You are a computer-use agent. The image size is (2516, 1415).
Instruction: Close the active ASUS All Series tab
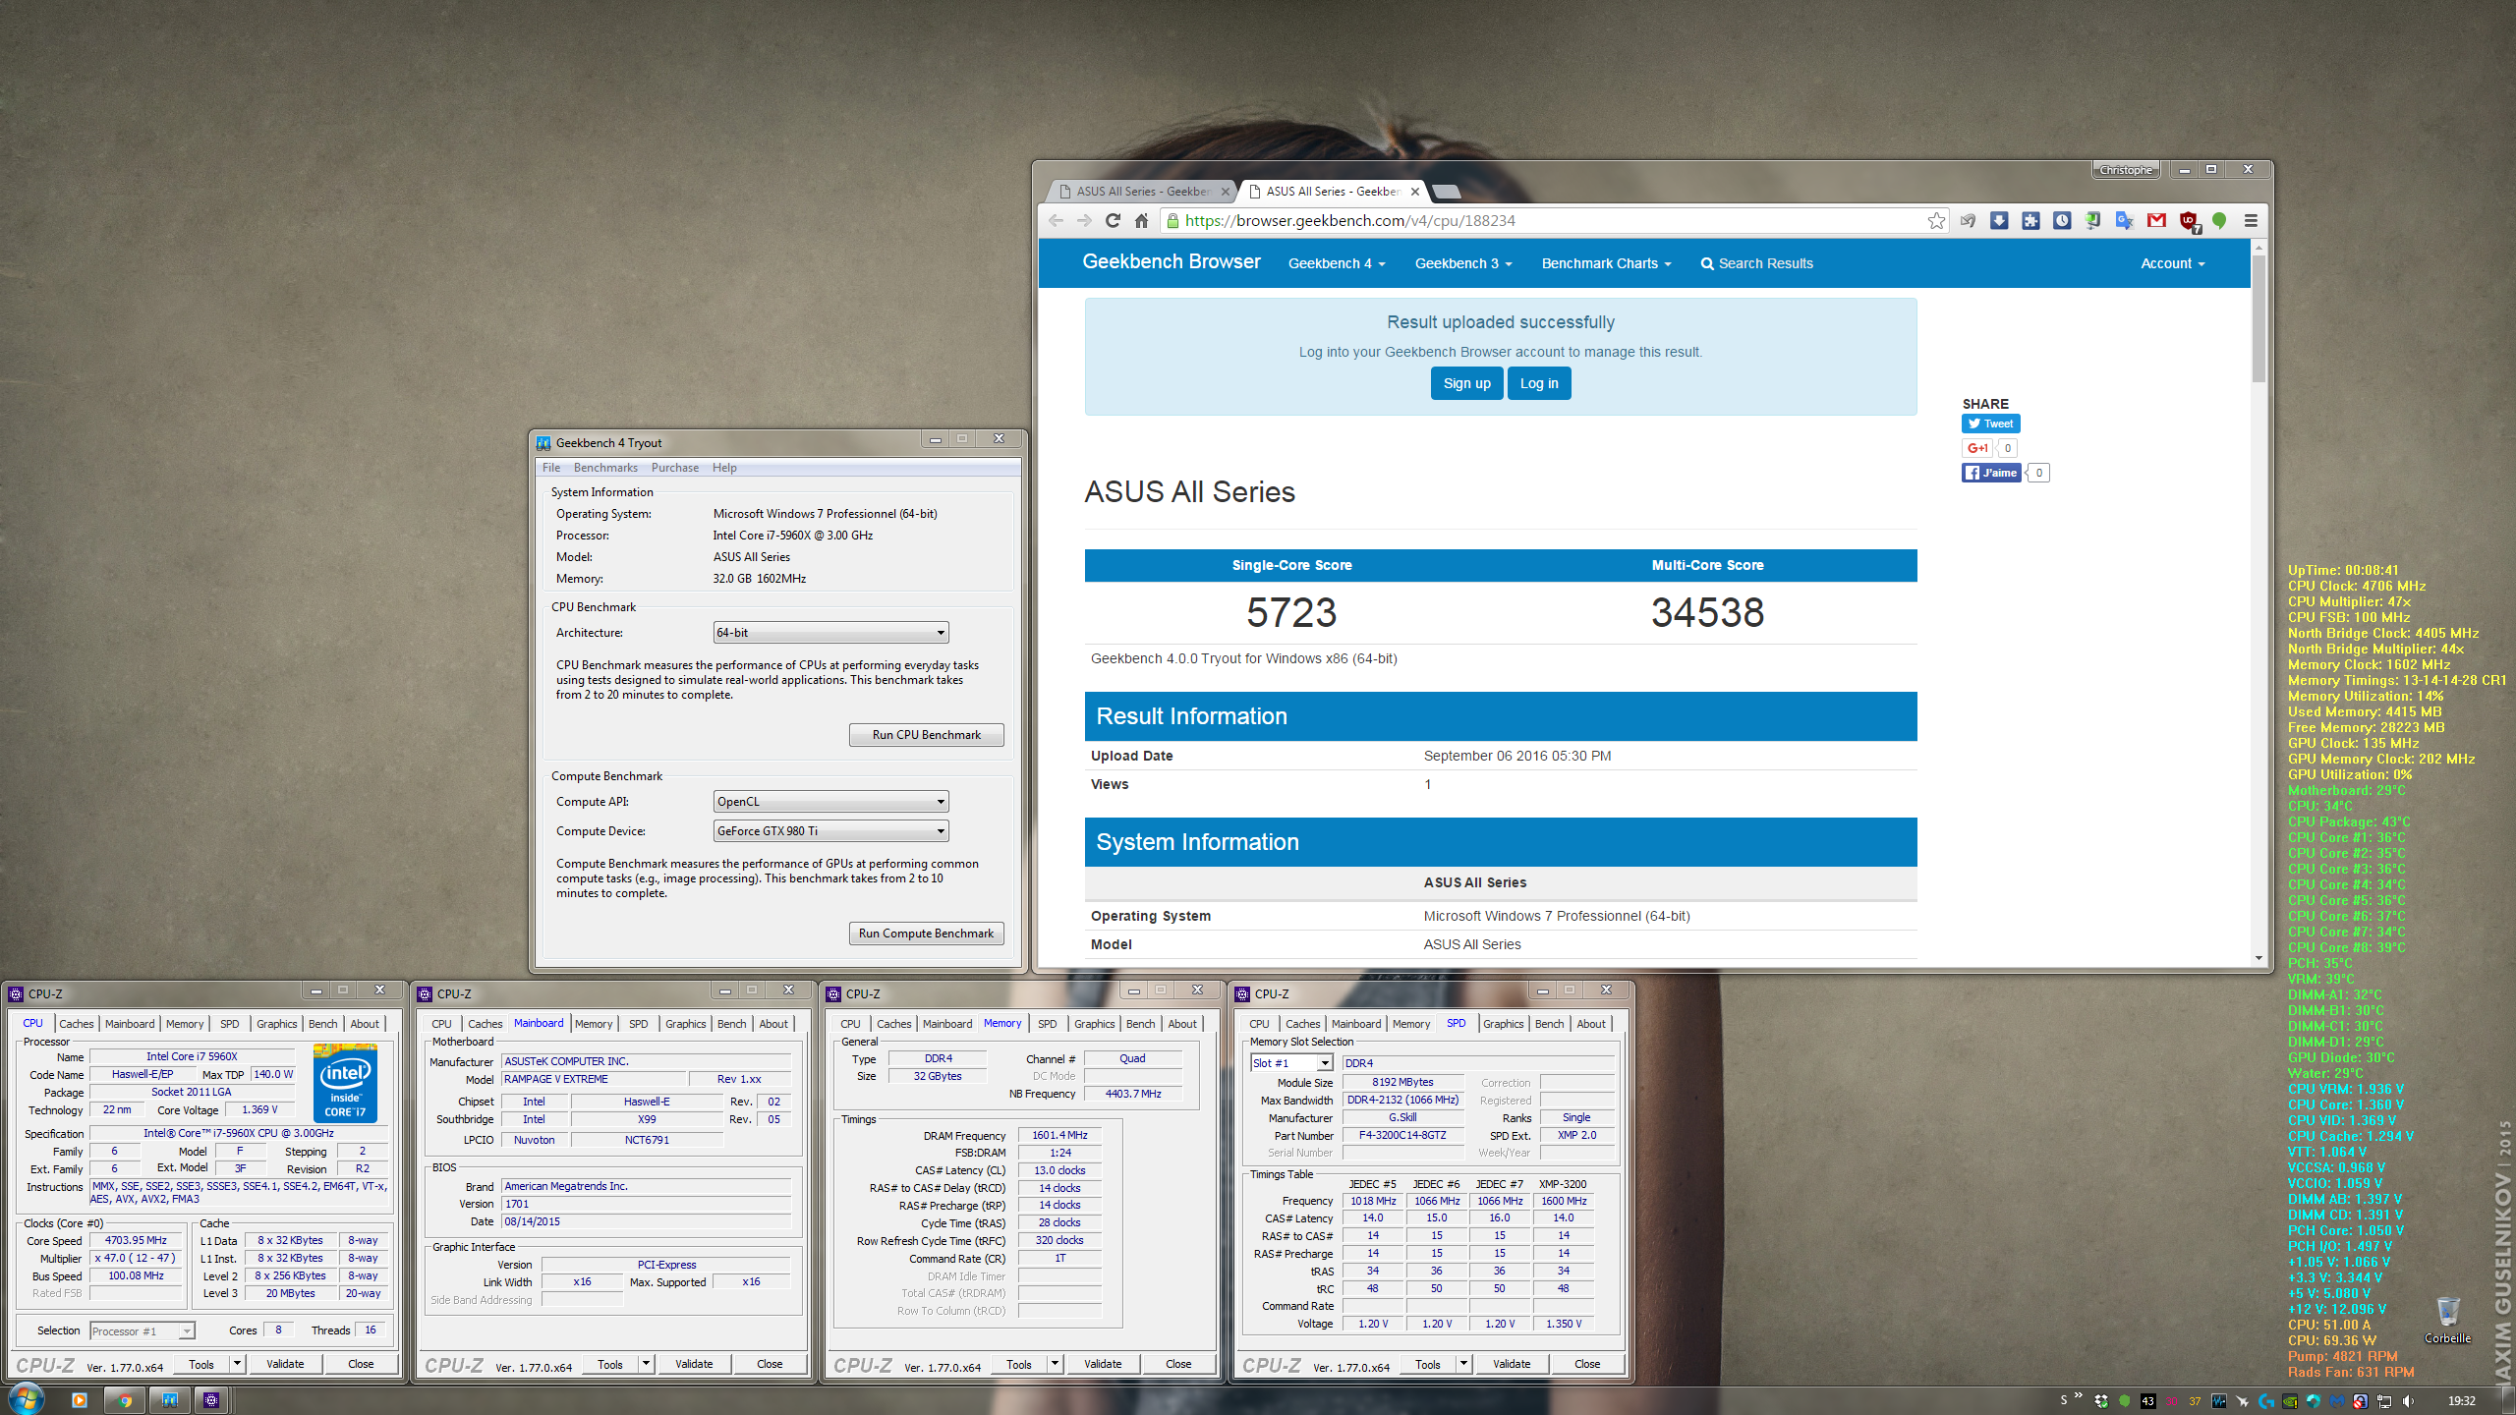coord(1415,192)
